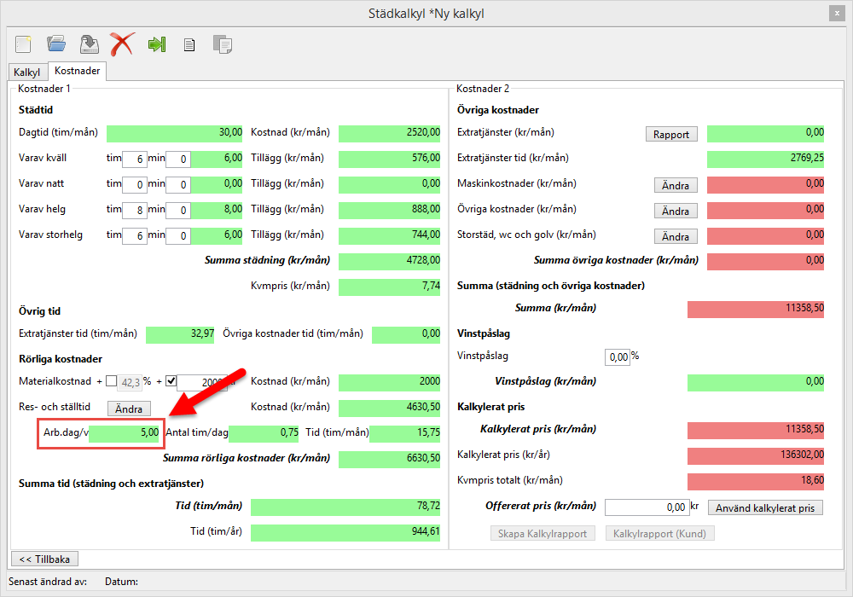Click the Rapport button for Extratjänster
The image size is (853, 597).
671,134
